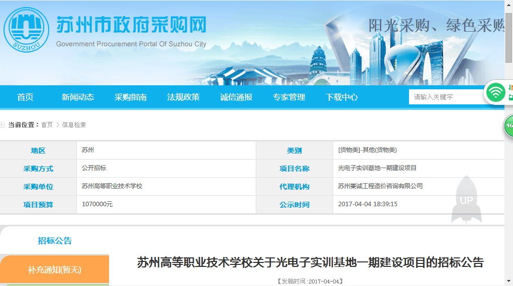Click the region value 苏州
513x286 pixels.
(88, 150)
